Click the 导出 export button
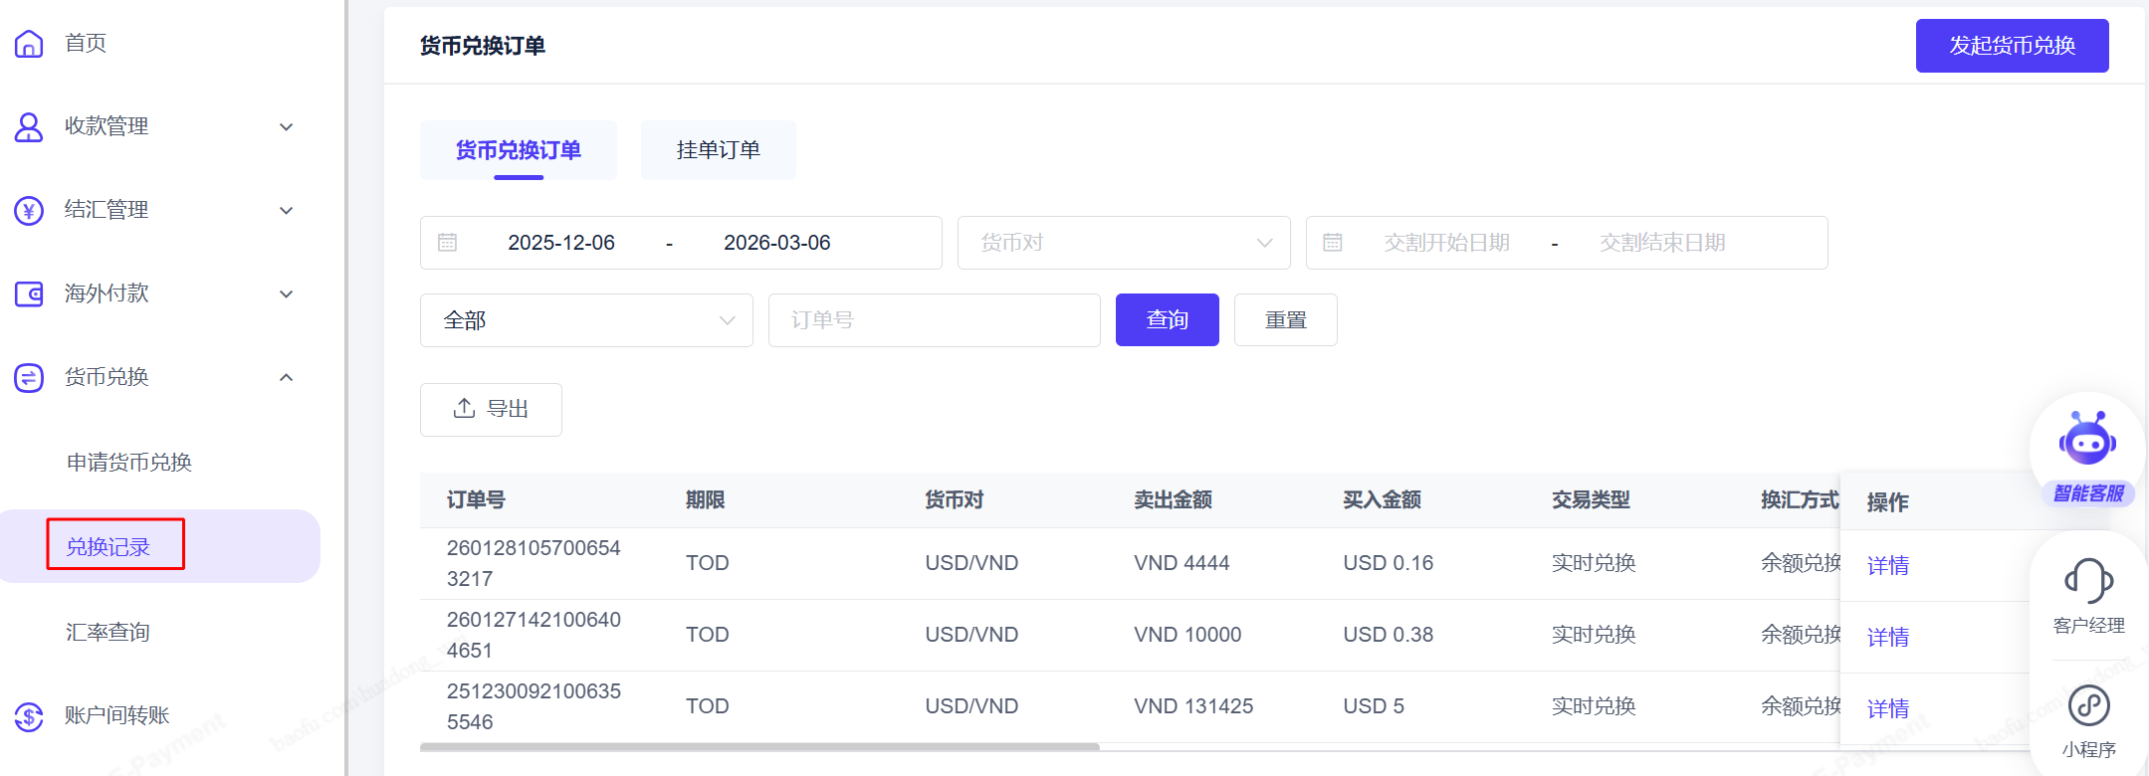 pyautogui.click(x=491, y=409)
